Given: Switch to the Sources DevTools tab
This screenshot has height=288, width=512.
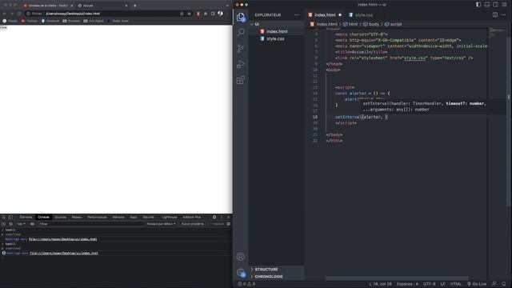Looking at the screenshot, I should 61,217.
